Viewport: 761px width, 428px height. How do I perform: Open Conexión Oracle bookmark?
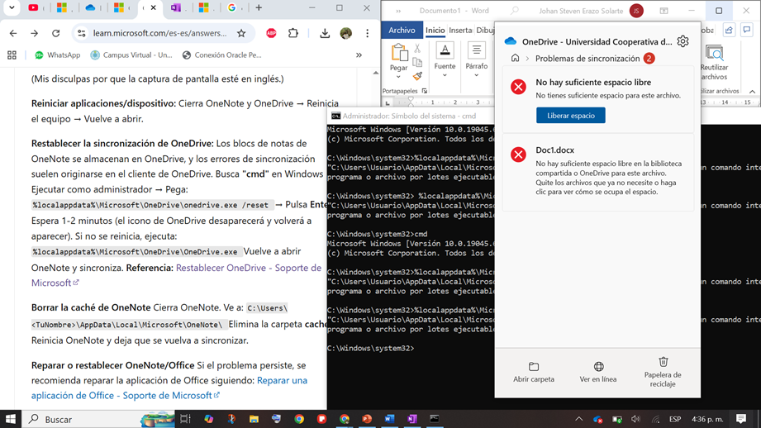point(221,55)
